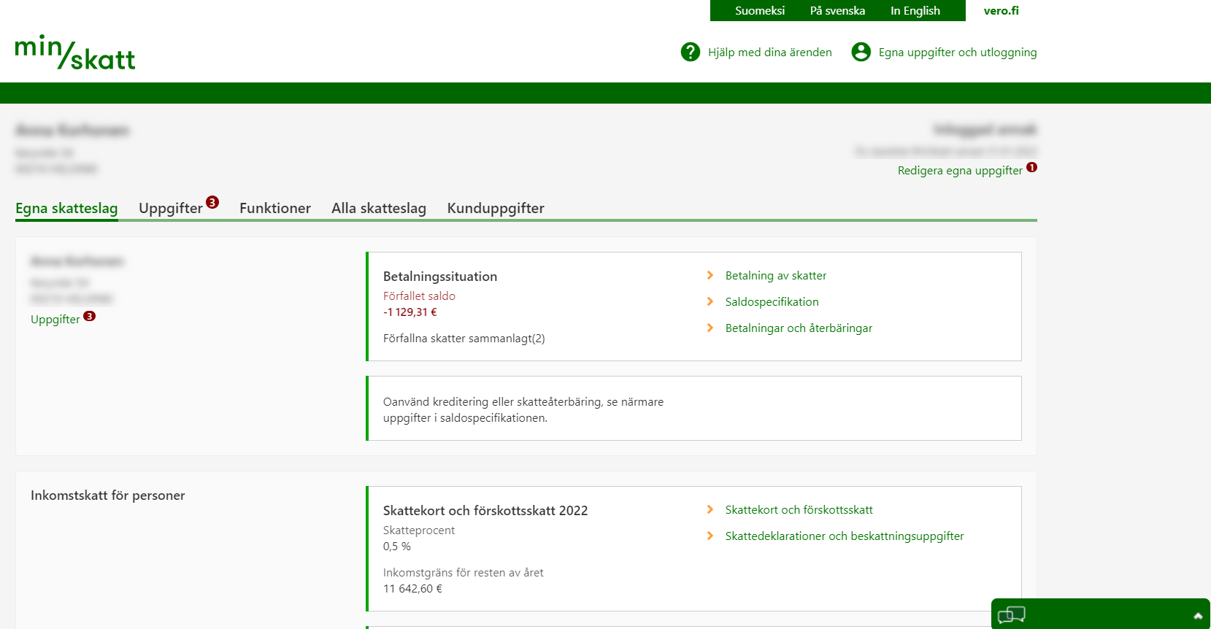The width and height of the screenshot is (1211, 629).
Task: Click the arrow icon beside Saldospecifikation
Action: tap(710, 301)
